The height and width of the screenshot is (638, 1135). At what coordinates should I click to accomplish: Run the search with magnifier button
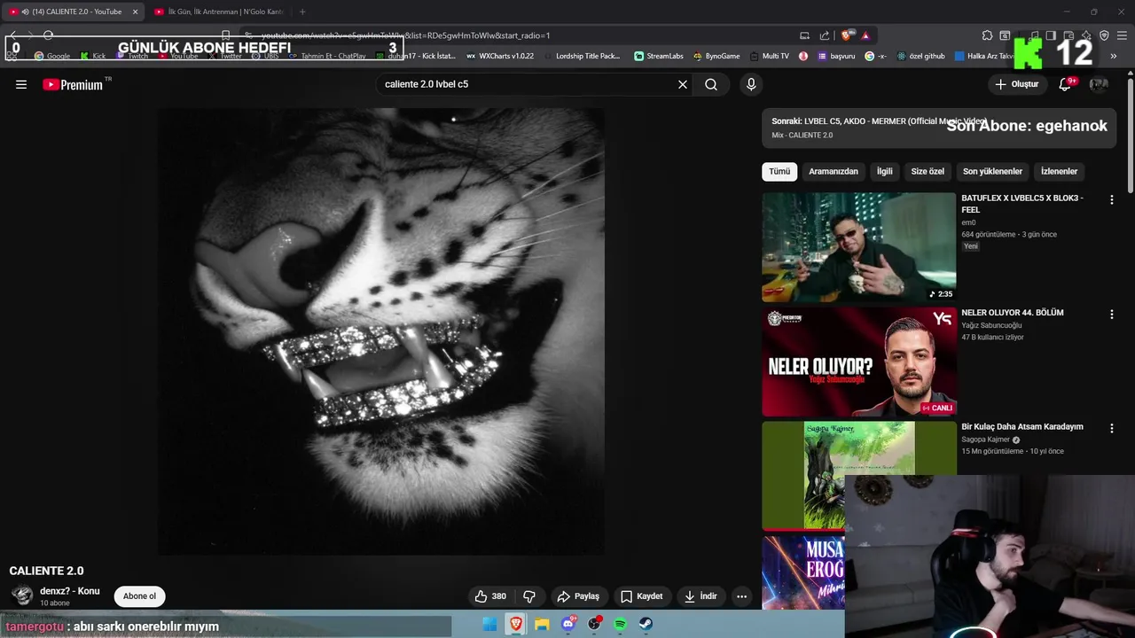point(711,84)
